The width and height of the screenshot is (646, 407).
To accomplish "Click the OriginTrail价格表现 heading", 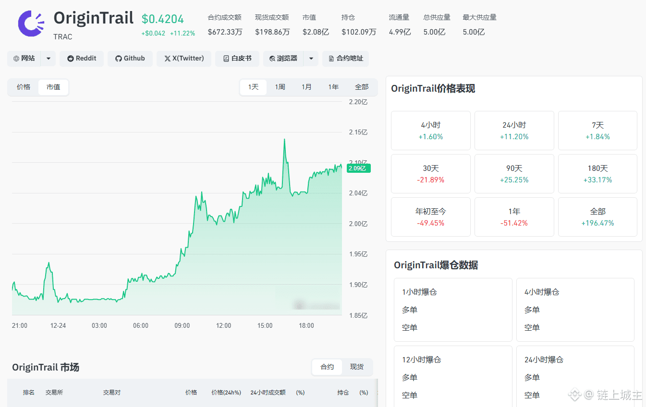I will pos(433,88).
